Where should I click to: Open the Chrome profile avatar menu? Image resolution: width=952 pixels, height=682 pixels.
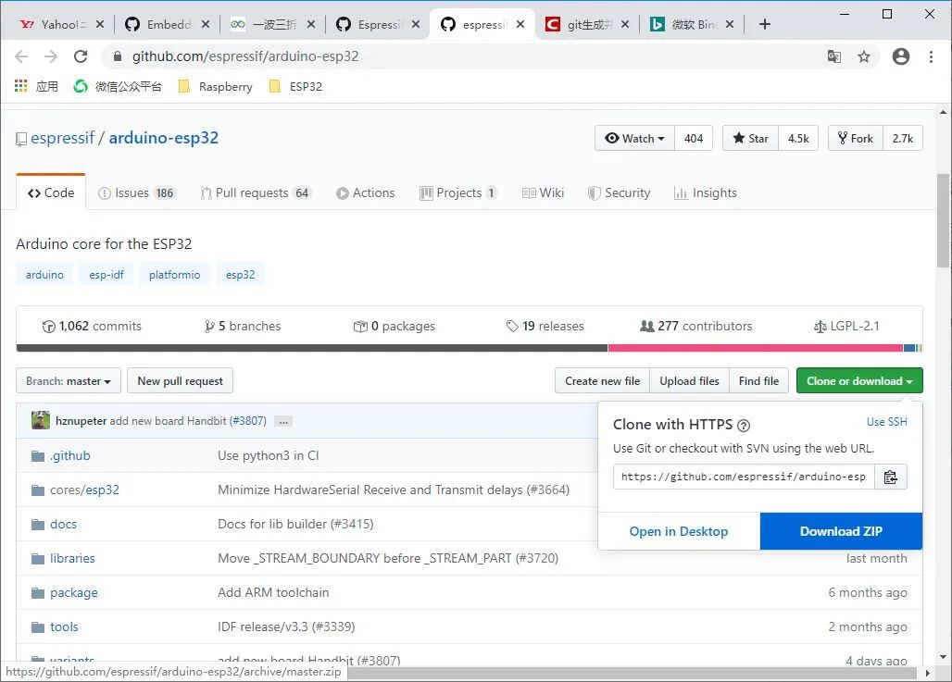[900, 56]
